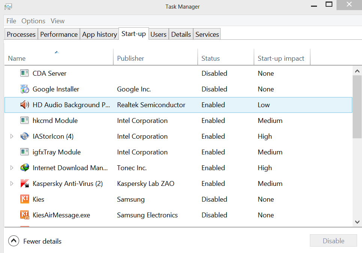Expand the Kaspersky Anti-Virus (2) group
This screenshot has height=253, width=362.
click(12, 184)
